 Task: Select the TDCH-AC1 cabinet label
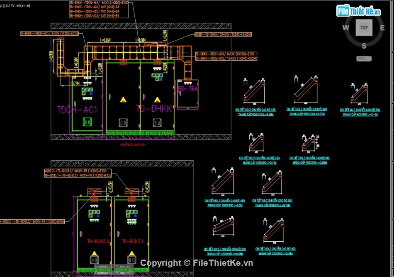(x=77, y=110)
